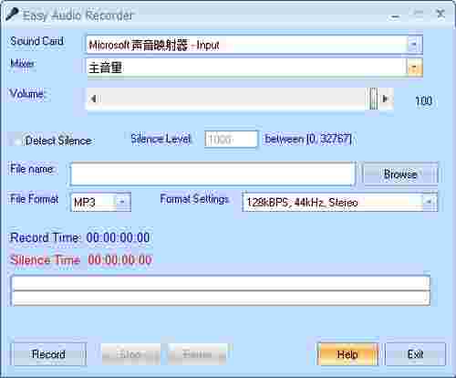Viewport: 456px width, 378px height.
Task: Click the lower audio level meter bar
Action: pos(221,298)
